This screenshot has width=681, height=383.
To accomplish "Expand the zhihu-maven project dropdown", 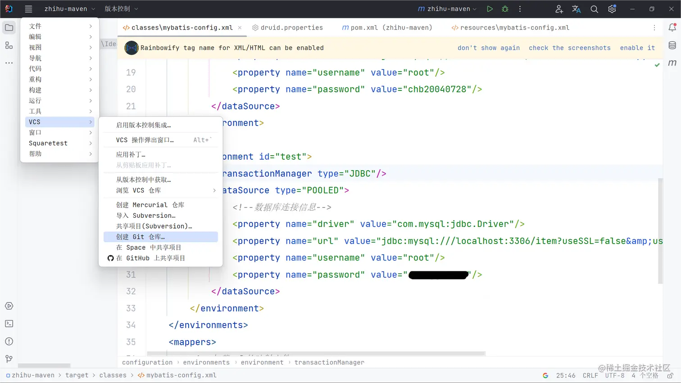I will (x=70, y=9).
